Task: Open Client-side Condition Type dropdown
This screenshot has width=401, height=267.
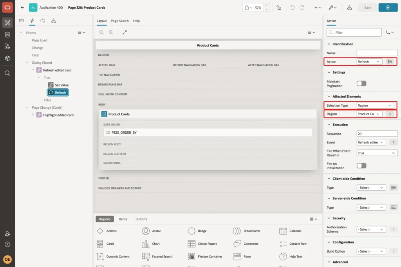Action: (x=371, y=188)
